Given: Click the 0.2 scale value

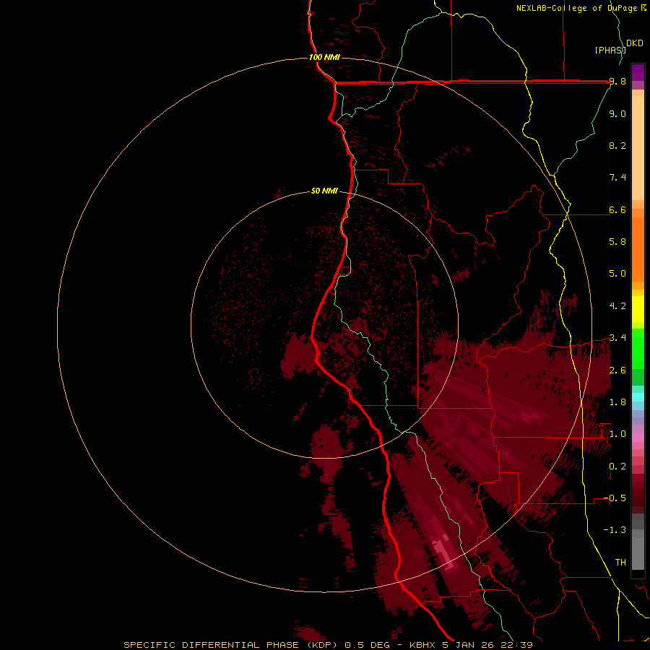Looking at the screenshot, I should click(617, 467).
